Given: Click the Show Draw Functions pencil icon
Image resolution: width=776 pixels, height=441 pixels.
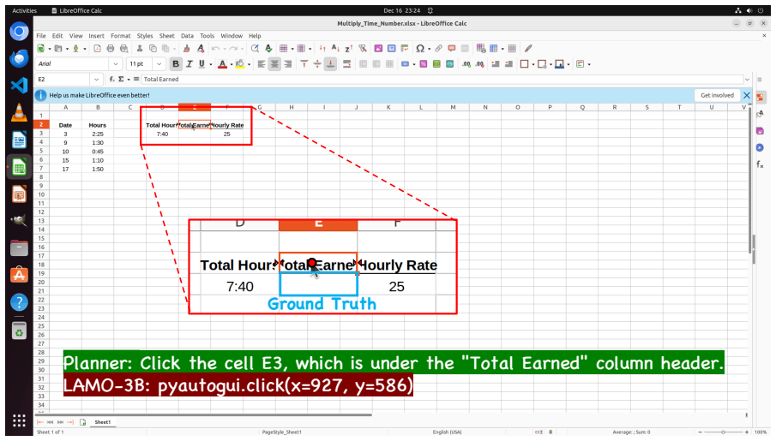Looking at the screenshot, I should click(x=528, y=49).
